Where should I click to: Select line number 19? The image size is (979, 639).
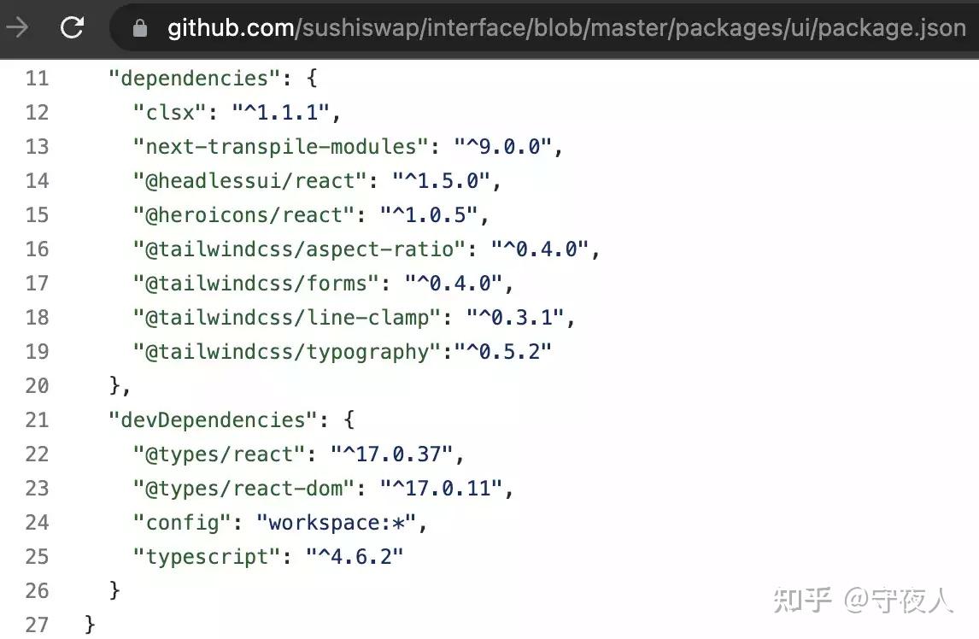click(37, 351)
